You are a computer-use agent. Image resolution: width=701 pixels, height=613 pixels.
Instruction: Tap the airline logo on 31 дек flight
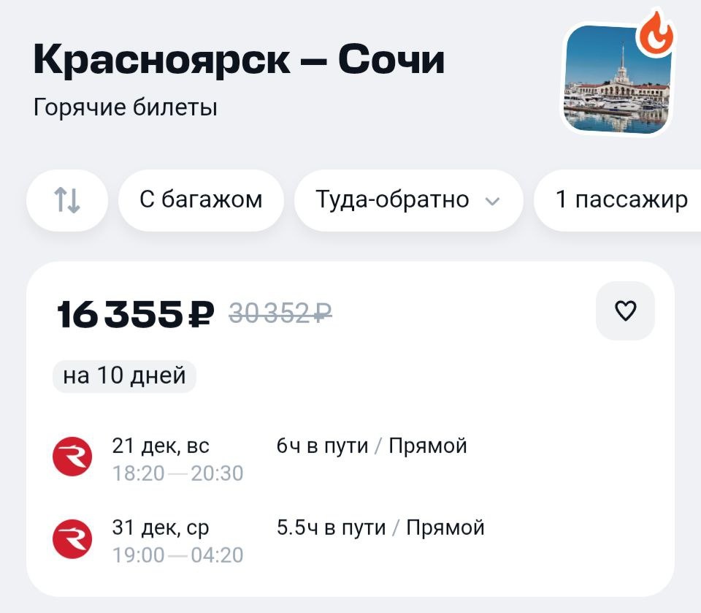click(72, 538)
